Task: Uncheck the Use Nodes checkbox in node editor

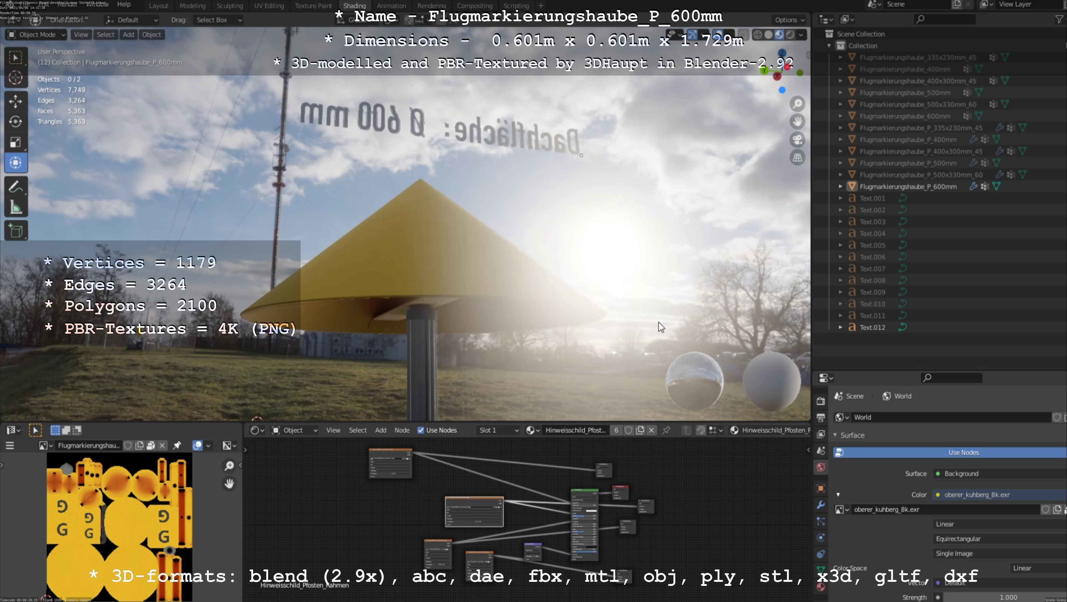Action: (x=421, y=430)
